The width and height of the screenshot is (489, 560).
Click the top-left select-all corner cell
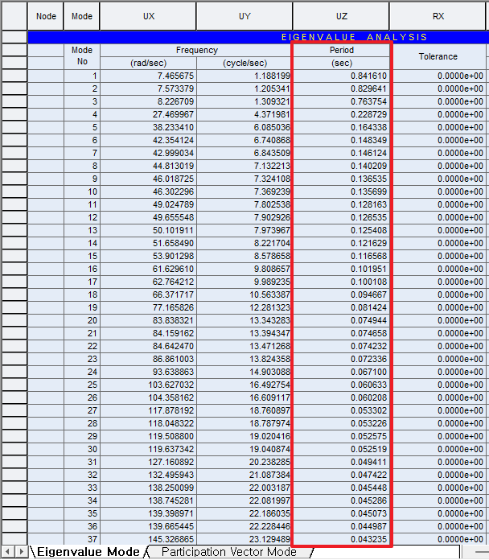coord(14,15)
